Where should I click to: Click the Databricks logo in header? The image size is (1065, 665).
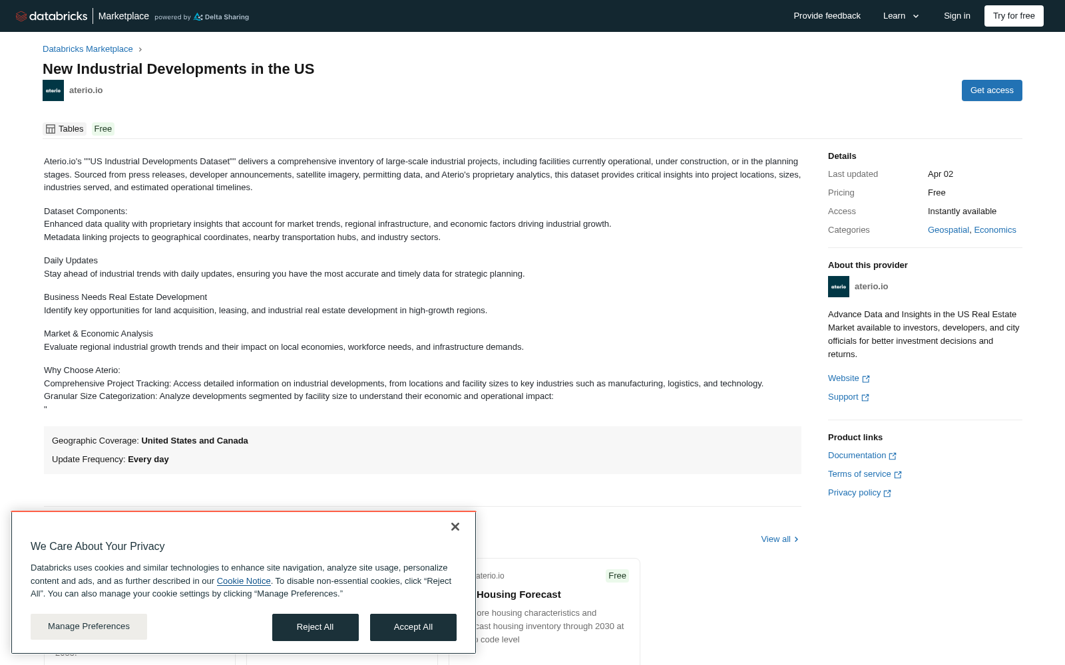point(51,16)
